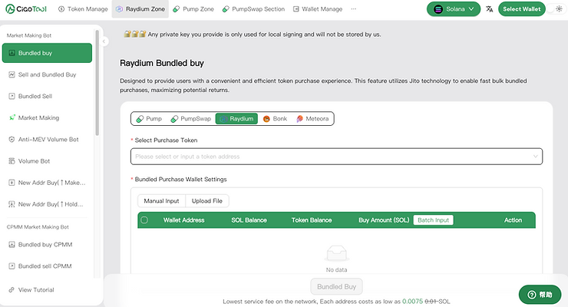Click the Bundled Buy submit button
This screenshot has height=307, width=568.
click(336, 287)
